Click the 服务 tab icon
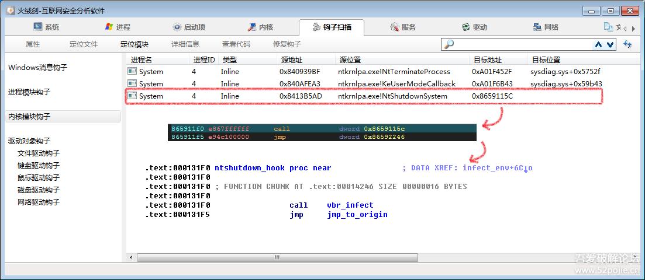The width and height of the screenshot is (645, 280). click(395, 27)
